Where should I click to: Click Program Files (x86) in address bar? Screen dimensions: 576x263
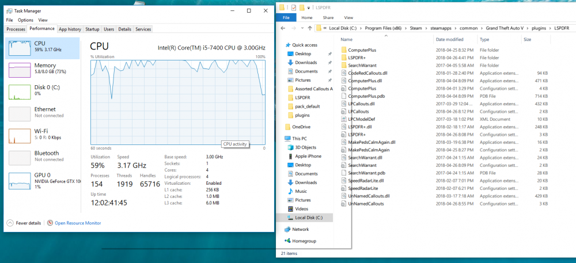382,28
